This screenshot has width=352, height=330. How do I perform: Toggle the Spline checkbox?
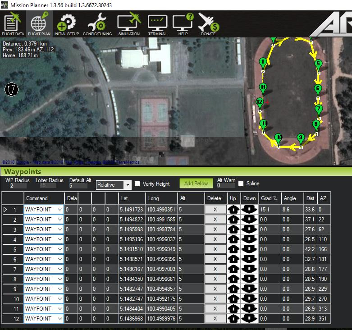click(x=241, y=183)
